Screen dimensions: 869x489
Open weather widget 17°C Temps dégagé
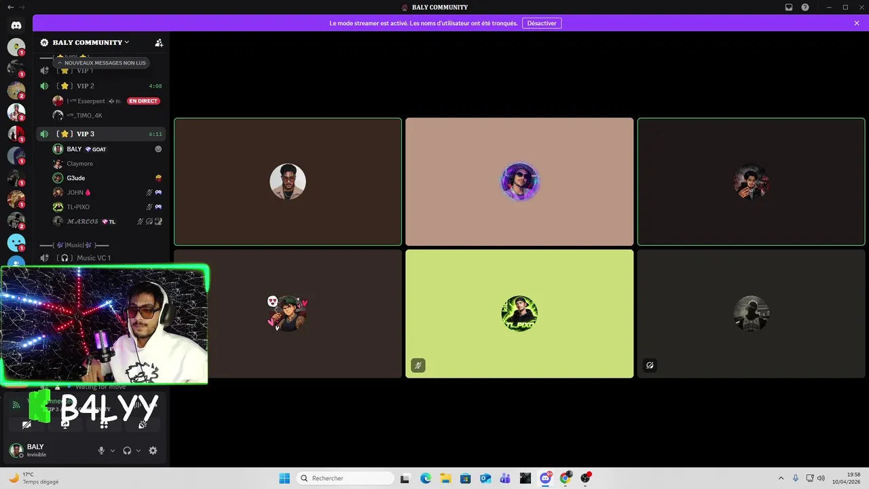[34, 478]
